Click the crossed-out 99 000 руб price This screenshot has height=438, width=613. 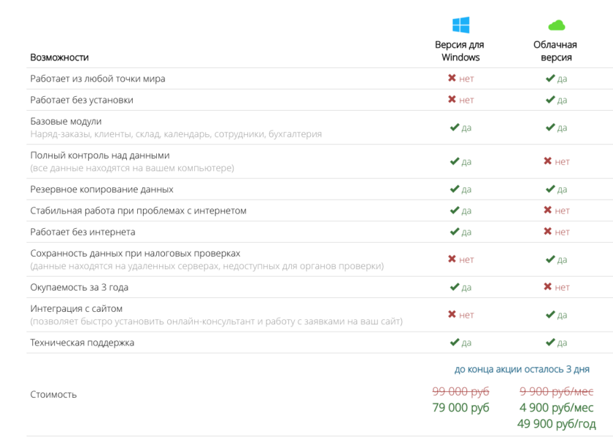(460, 391)
